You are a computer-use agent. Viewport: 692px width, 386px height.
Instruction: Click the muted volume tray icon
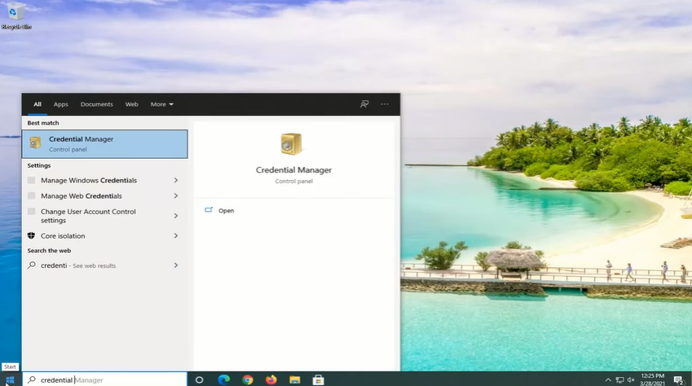[631, 379]
